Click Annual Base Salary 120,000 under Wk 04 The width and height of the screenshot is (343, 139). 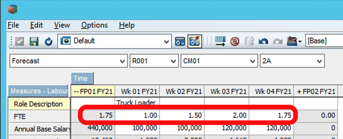tap(271, 128)
